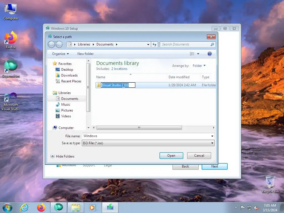Open the Music library
Screen dimensions: 284x213
click(x=65, y=105)
